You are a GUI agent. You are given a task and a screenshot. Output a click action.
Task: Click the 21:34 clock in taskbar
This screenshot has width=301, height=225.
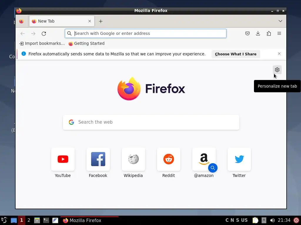tap(284, 220)
